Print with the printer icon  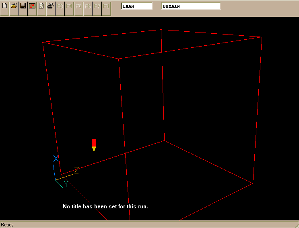click(x=50, y=6)
